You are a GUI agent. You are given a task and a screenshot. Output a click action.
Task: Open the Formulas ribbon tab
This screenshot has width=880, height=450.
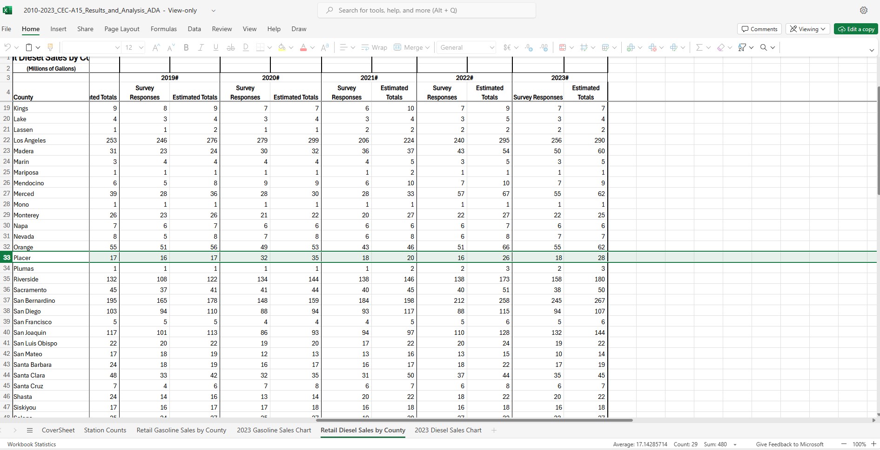coord(163,29)
